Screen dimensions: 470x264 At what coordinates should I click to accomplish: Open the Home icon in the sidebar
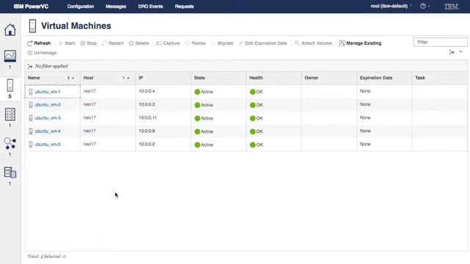10,30
